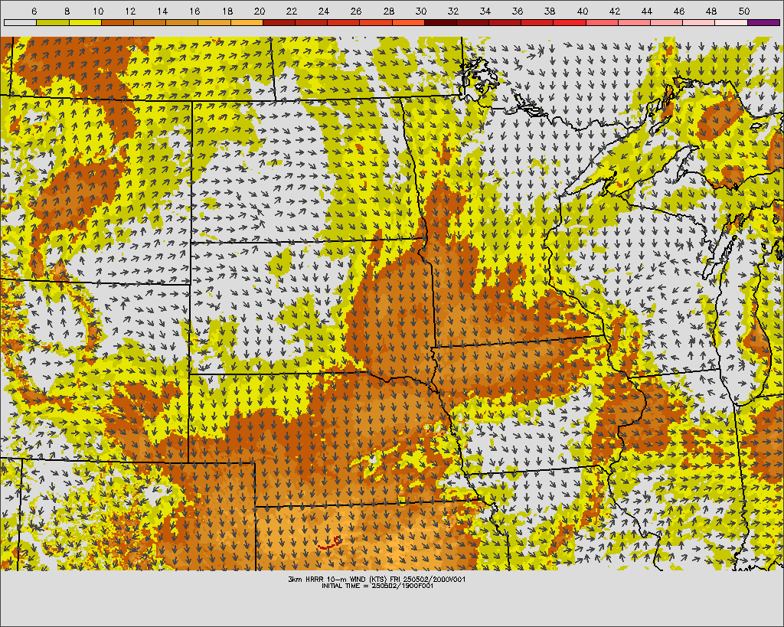Select the olive 6–8 knots legend swatch

coord(53,22)
